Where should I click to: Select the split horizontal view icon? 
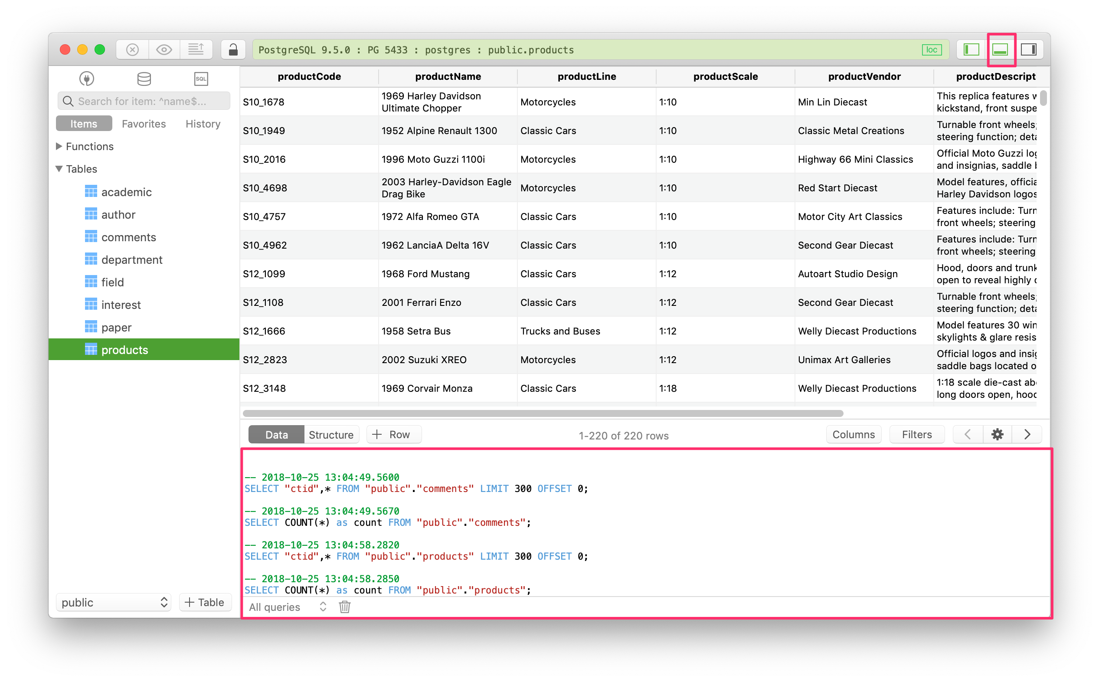pyautogui.click(x=999, y=49)
